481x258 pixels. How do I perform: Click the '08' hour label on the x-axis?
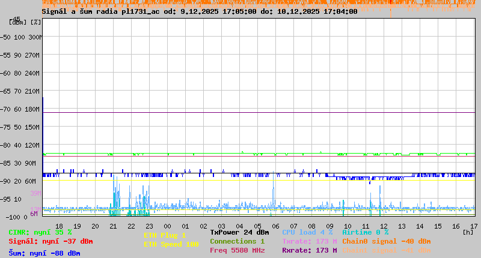311,226
